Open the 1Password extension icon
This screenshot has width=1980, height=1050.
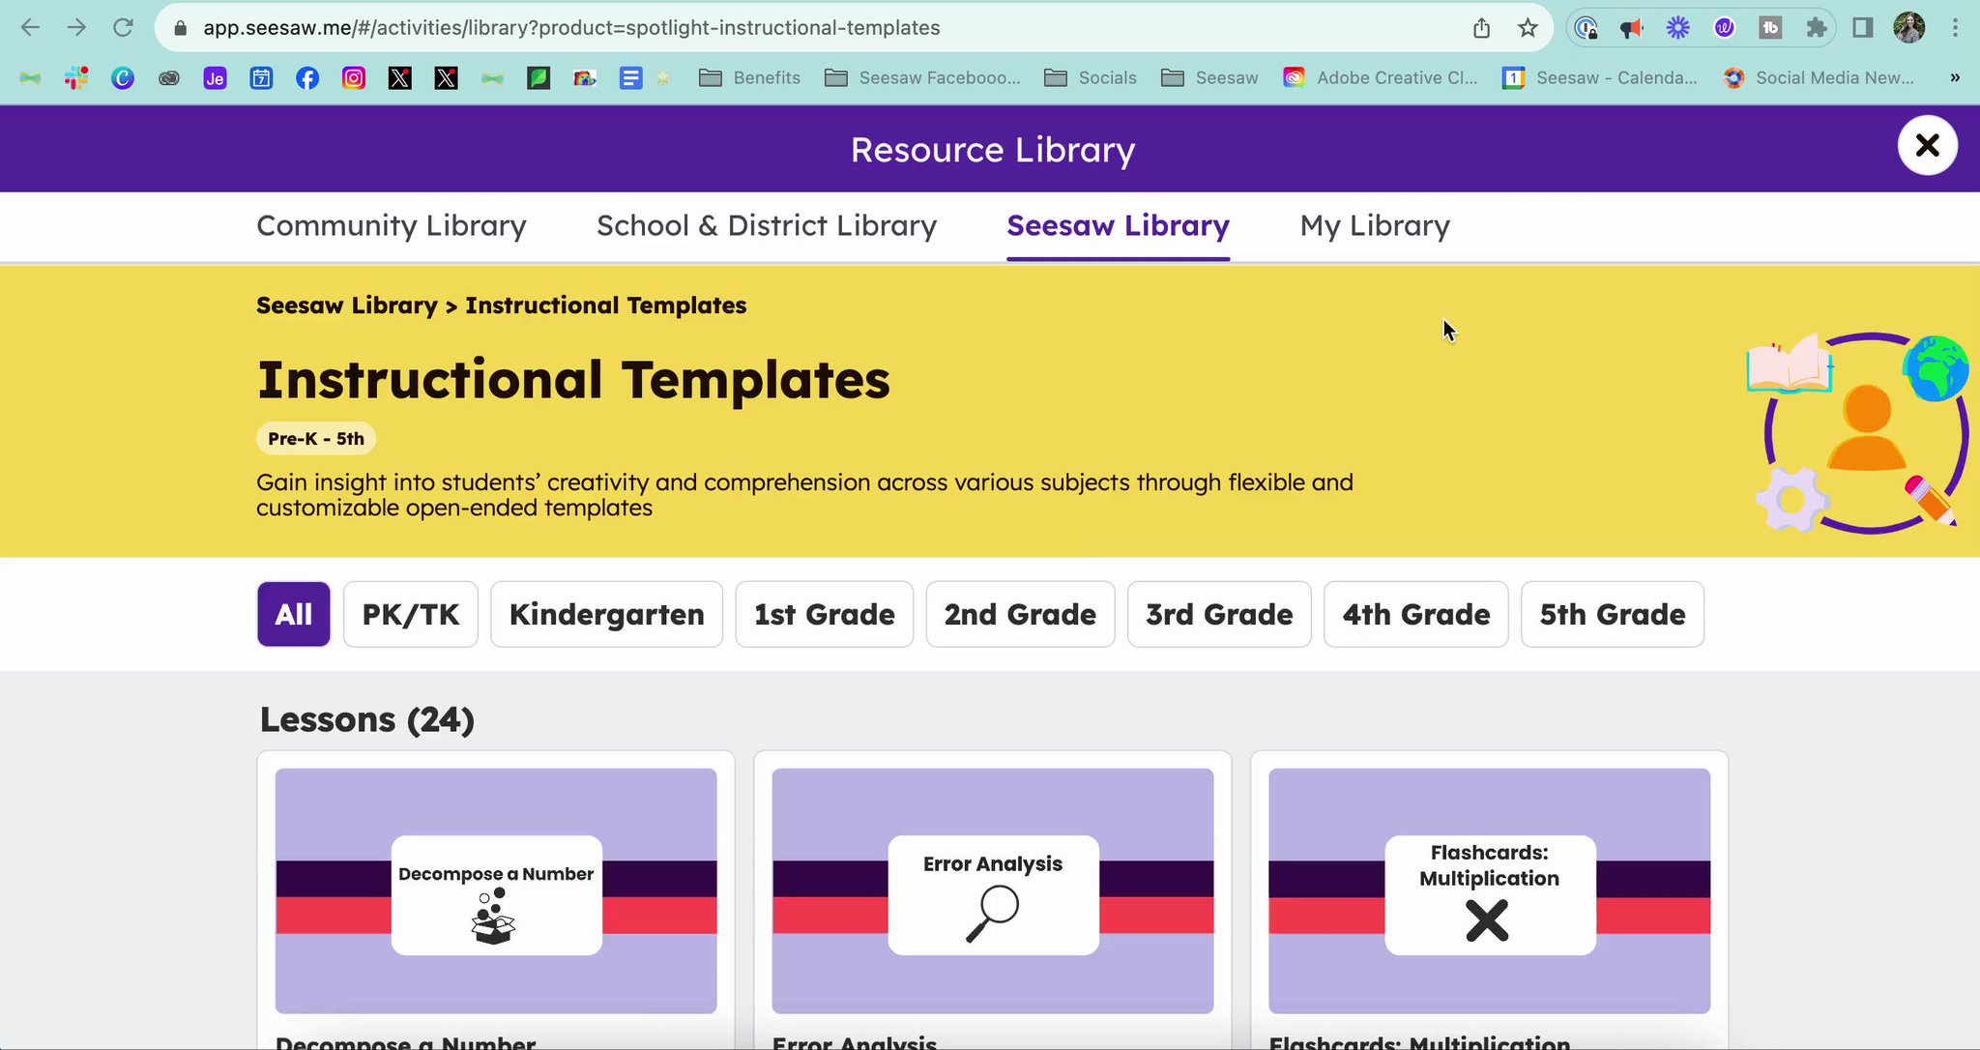[x=1586, y=28]
